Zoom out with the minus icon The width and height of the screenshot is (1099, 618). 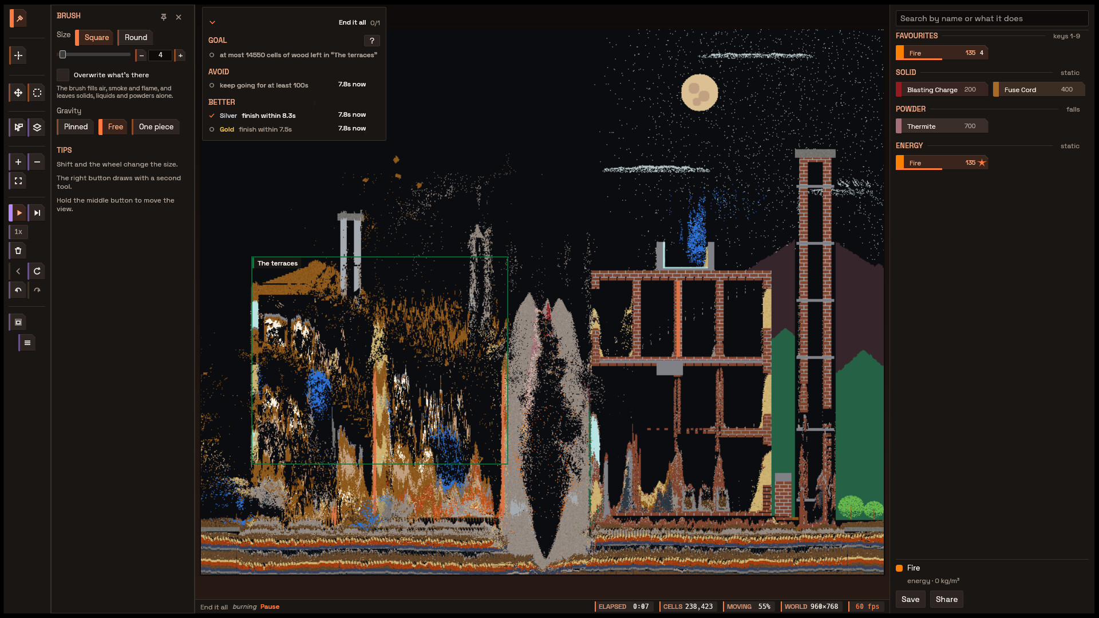(37, 162)
